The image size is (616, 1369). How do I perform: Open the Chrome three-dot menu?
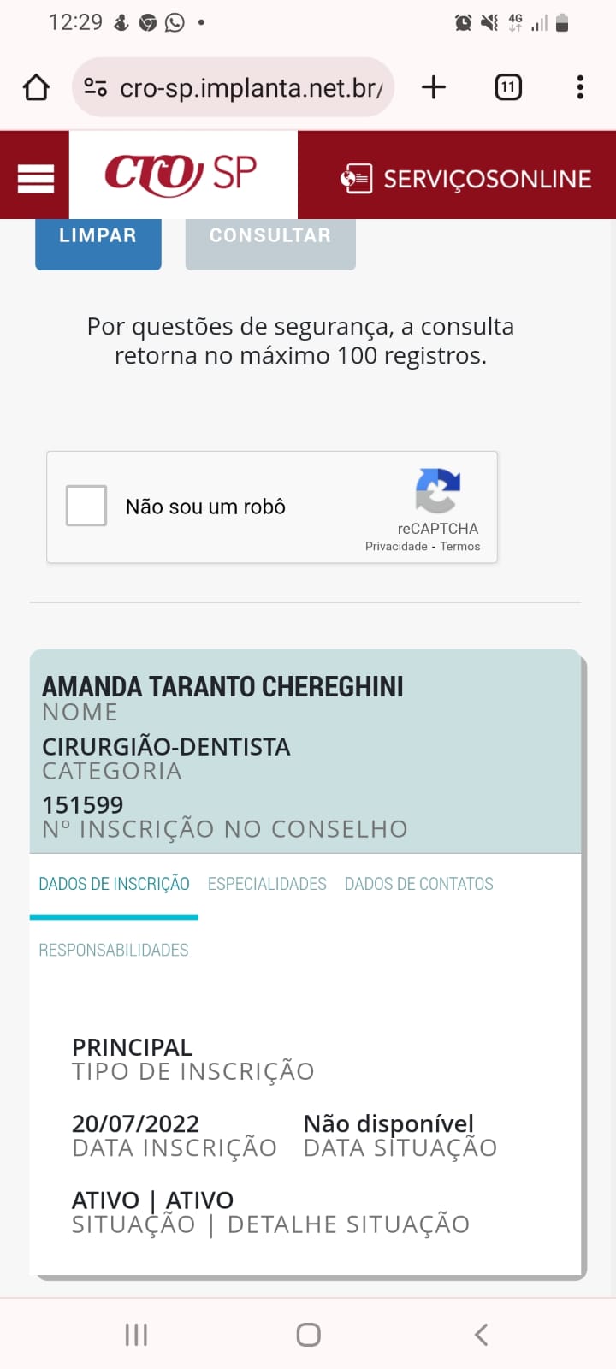pos(580,87)
